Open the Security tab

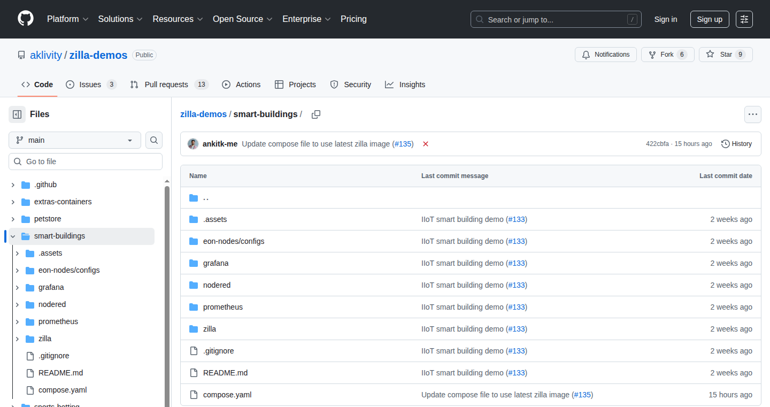point(350,85)
